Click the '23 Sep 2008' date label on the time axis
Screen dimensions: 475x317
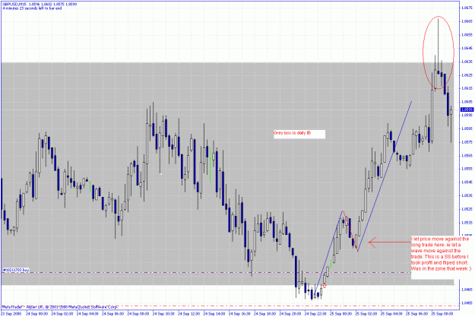11,314
